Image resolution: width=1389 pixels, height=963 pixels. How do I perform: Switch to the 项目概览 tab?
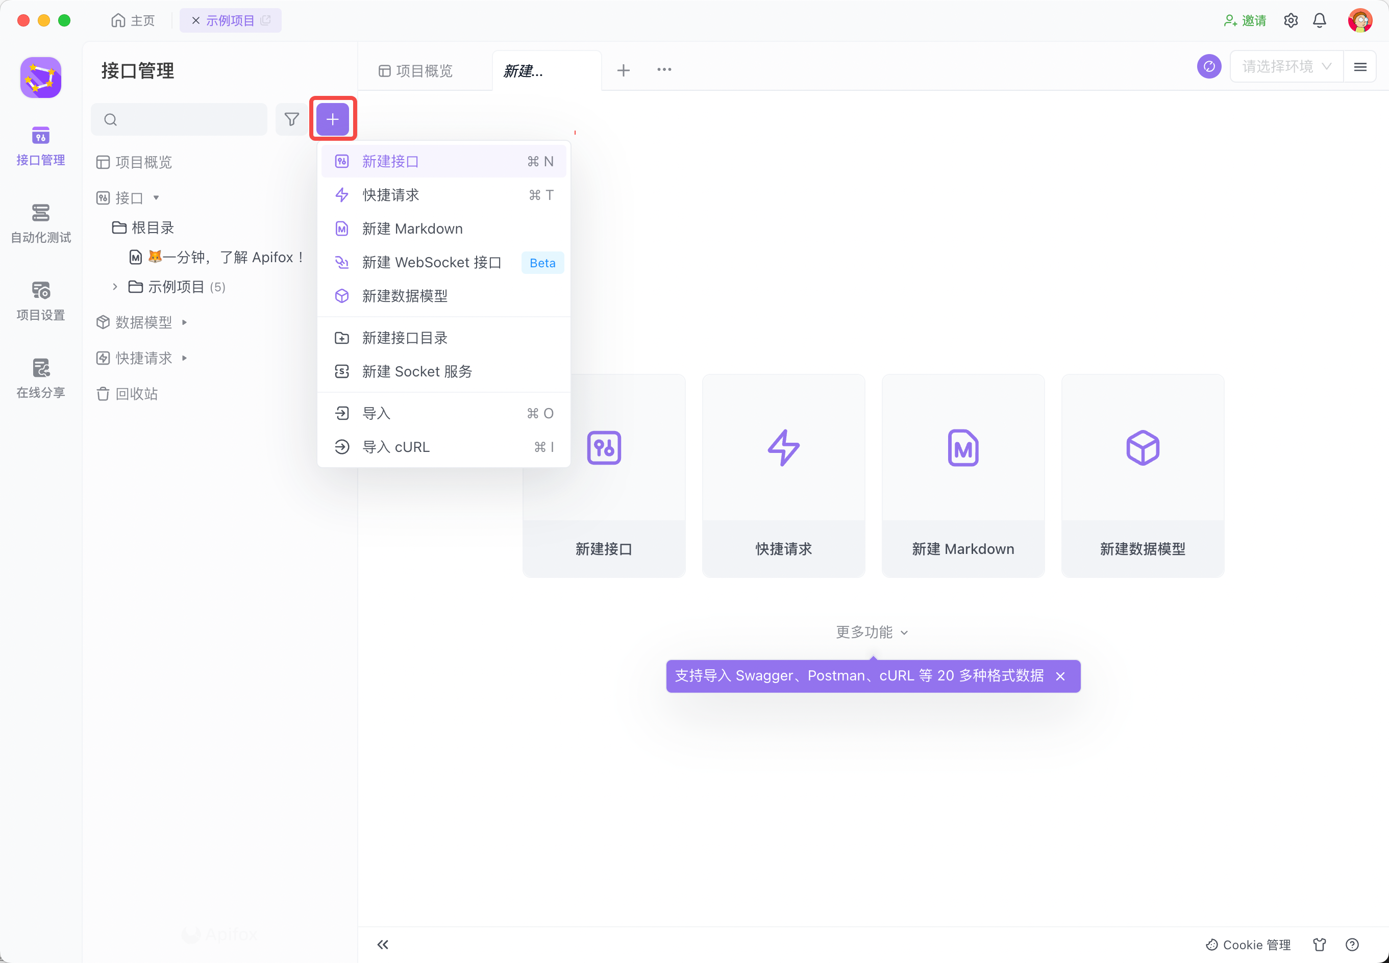[x=416, y=71]
